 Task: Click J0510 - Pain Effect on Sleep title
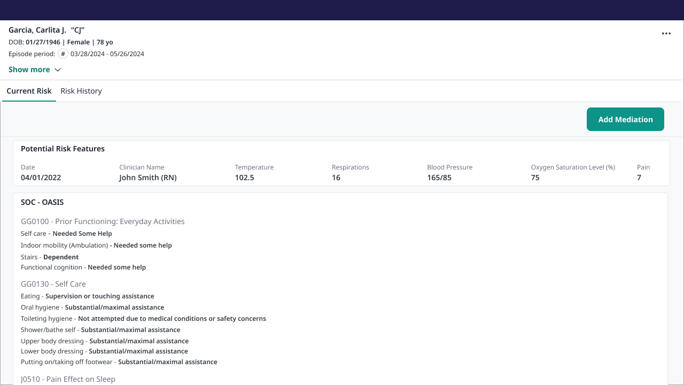[x=68, y=379]
